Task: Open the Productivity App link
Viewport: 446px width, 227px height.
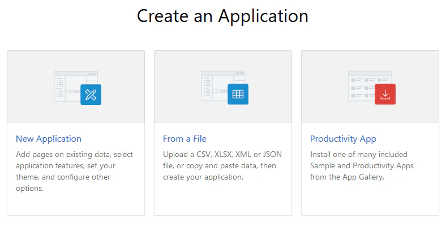Action: (x=343, y=139)
